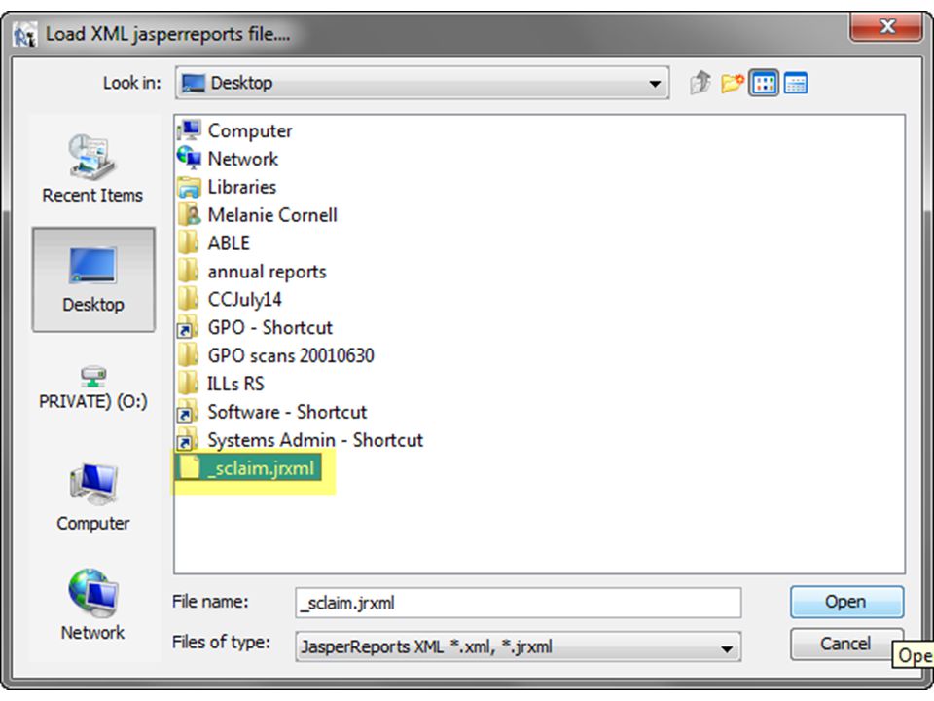
Task: Select Desktop shortcut in sidebar
Action: tap(93, 279)
